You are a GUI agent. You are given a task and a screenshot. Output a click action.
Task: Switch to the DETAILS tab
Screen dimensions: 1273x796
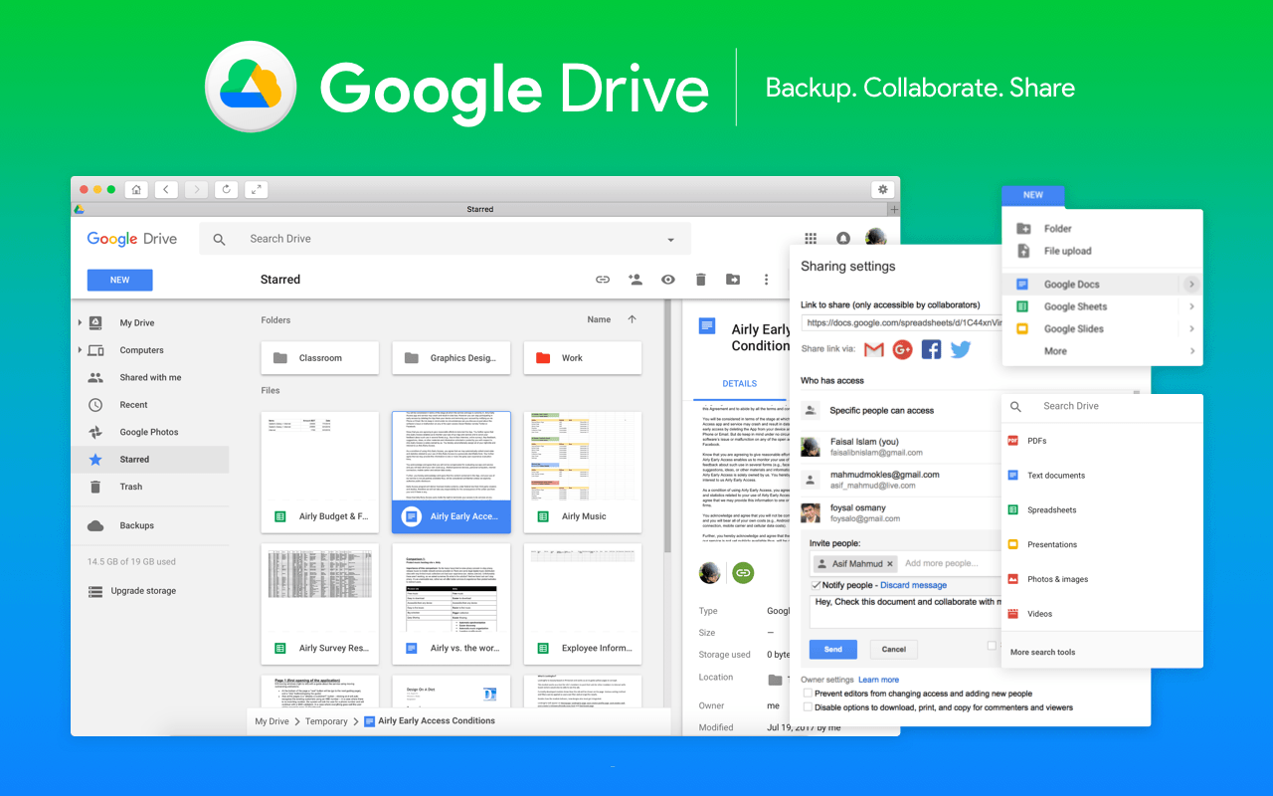(x=739, y=383)
